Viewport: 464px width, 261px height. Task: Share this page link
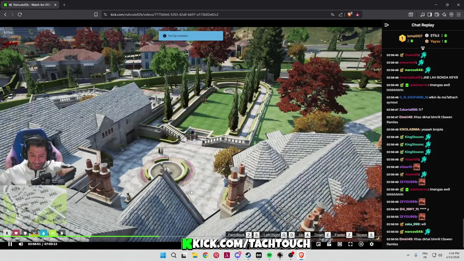341,14
